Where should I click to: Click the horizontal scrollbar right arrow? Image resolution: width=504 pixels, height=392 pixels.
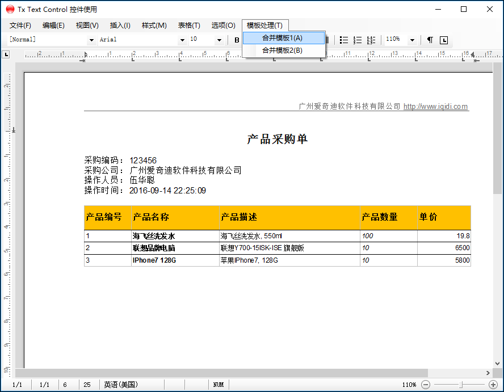pos(488,373)
